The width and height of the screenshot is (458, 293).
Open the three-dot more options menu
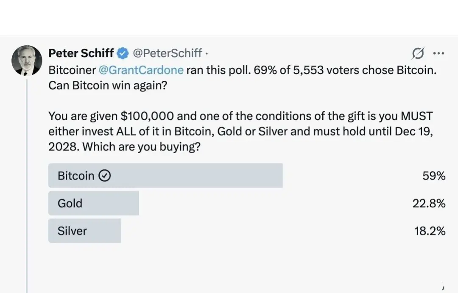pyautogui.click(x=438, y=53)
